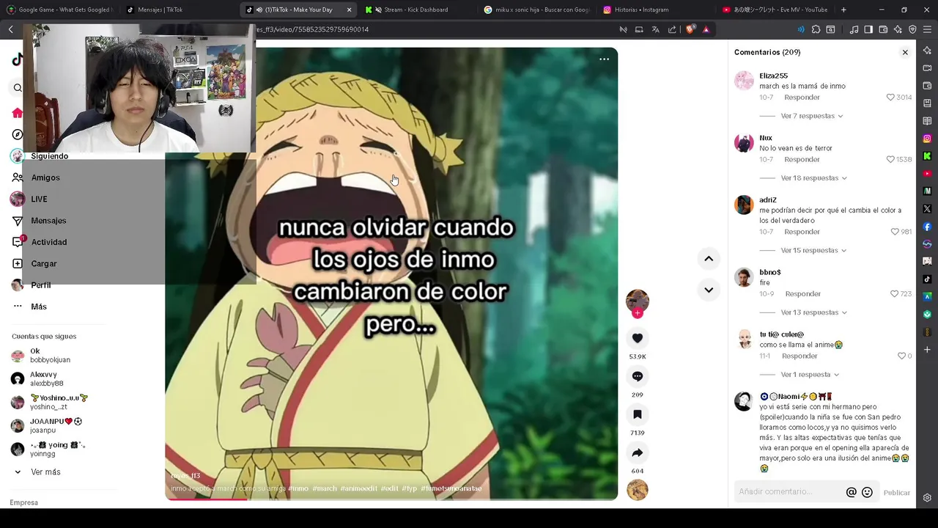Switch to the Google Game browser tab
The width and height of the screenshot is (938, 528).
59,10
